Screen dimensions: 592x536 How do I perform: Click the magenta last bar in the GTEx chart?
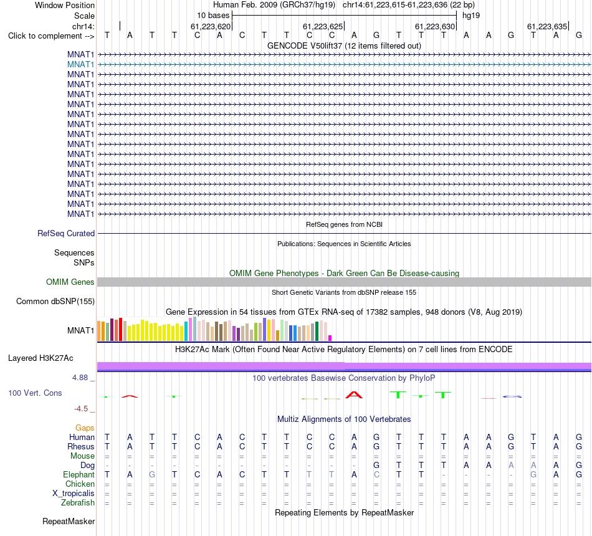point(330,338)
